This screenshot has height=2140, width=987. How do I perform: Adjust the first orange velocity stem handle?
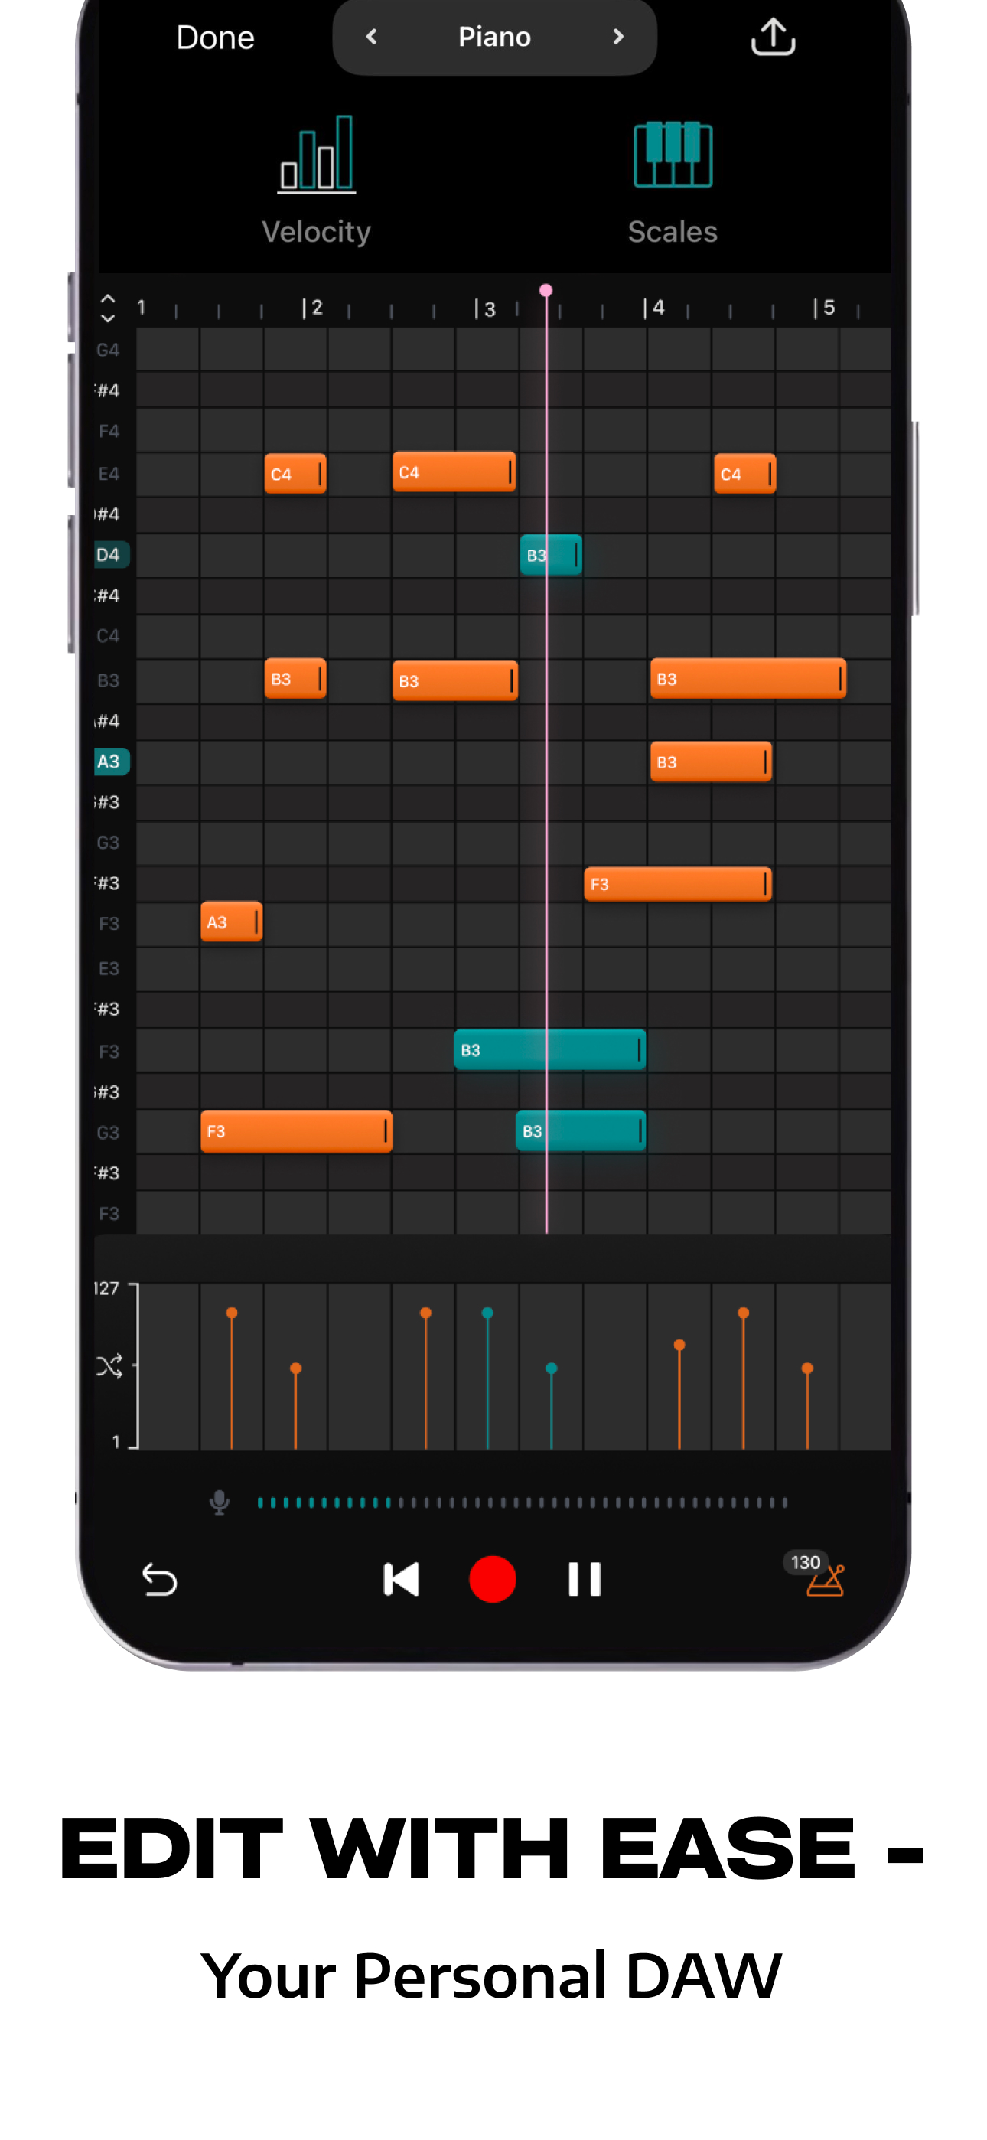[232, 1313]
